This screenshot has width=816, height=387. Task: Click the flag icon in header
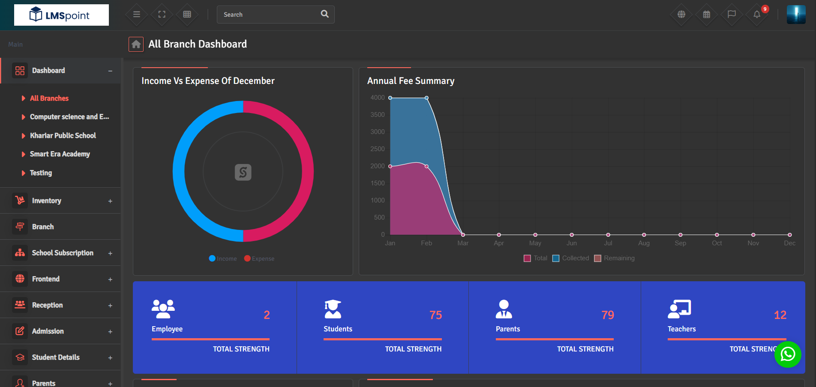732,15
